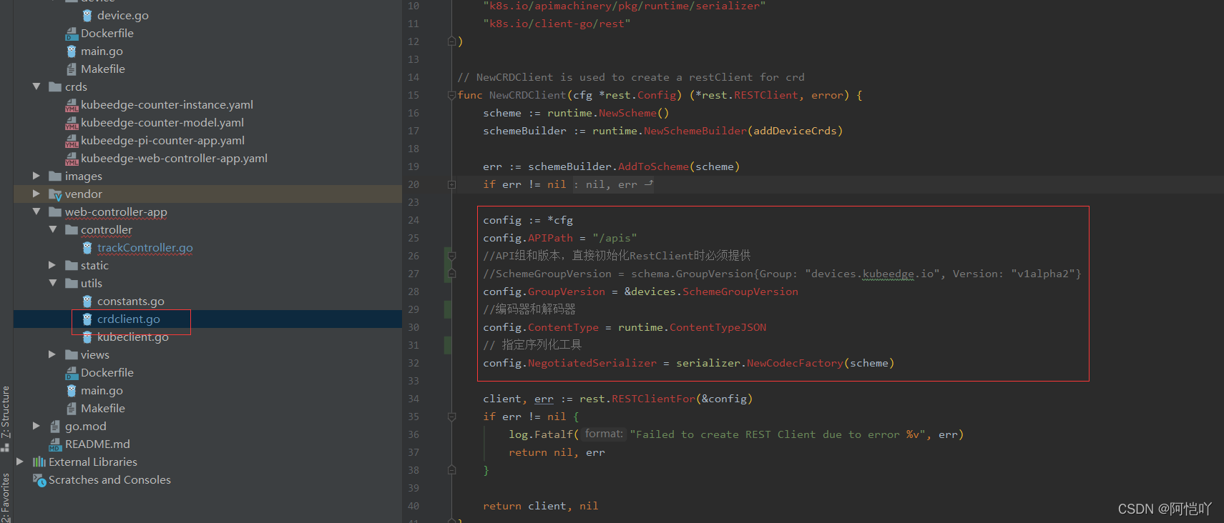Open main.go under web-controller-app
1224x523 pixels.
click(x=102, y=391)
